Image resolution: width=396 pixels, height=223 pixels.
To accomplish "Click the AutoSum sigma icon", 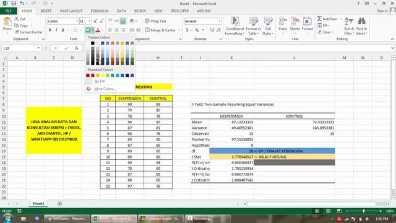I will pos(319,19).
